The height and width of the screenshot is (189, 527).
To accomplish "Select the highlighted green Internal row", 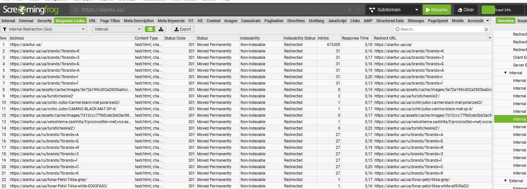I will [511, 119].
